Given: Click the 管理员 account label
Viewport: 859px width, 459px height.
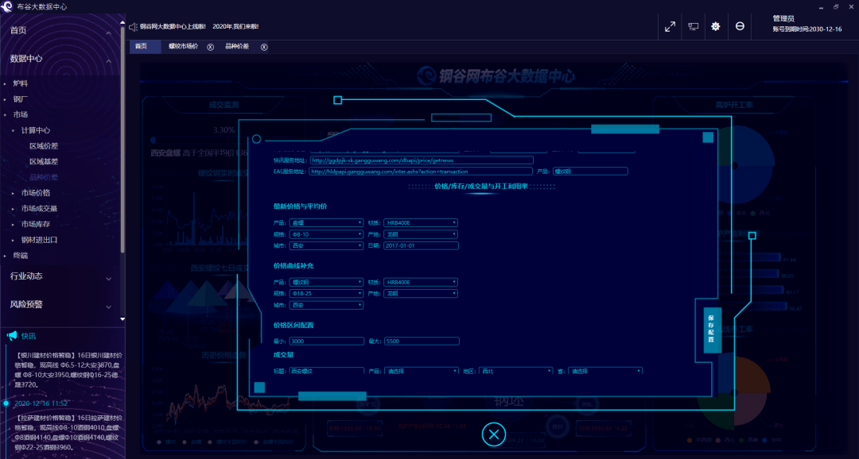Looking at the screenshot, I should click(783, 18).
